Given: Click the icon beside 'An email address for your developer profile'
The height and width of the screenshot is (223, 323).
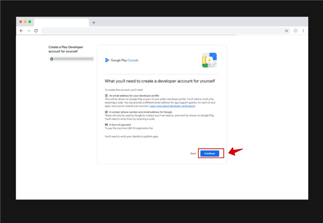Looking at the screenshot, I should 106,96.
